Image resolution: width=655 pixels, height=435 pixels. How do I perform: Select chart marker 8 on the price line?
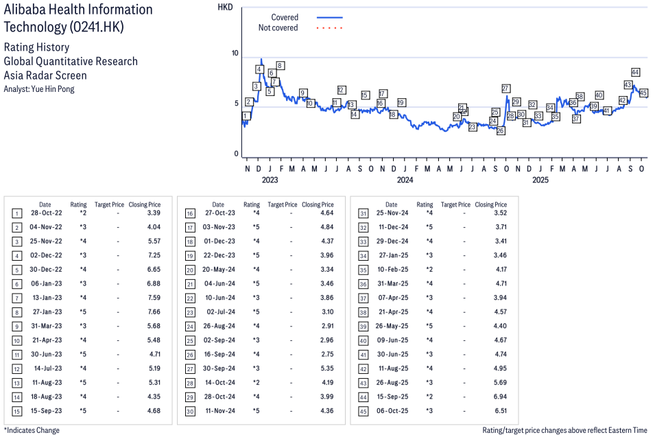[x=280, y=66]
